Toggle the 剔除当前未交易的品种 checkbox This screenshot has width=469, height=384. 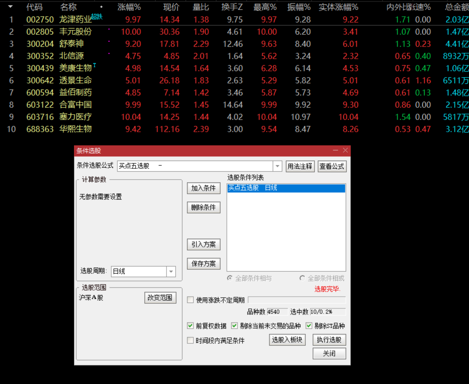(234, 326)
